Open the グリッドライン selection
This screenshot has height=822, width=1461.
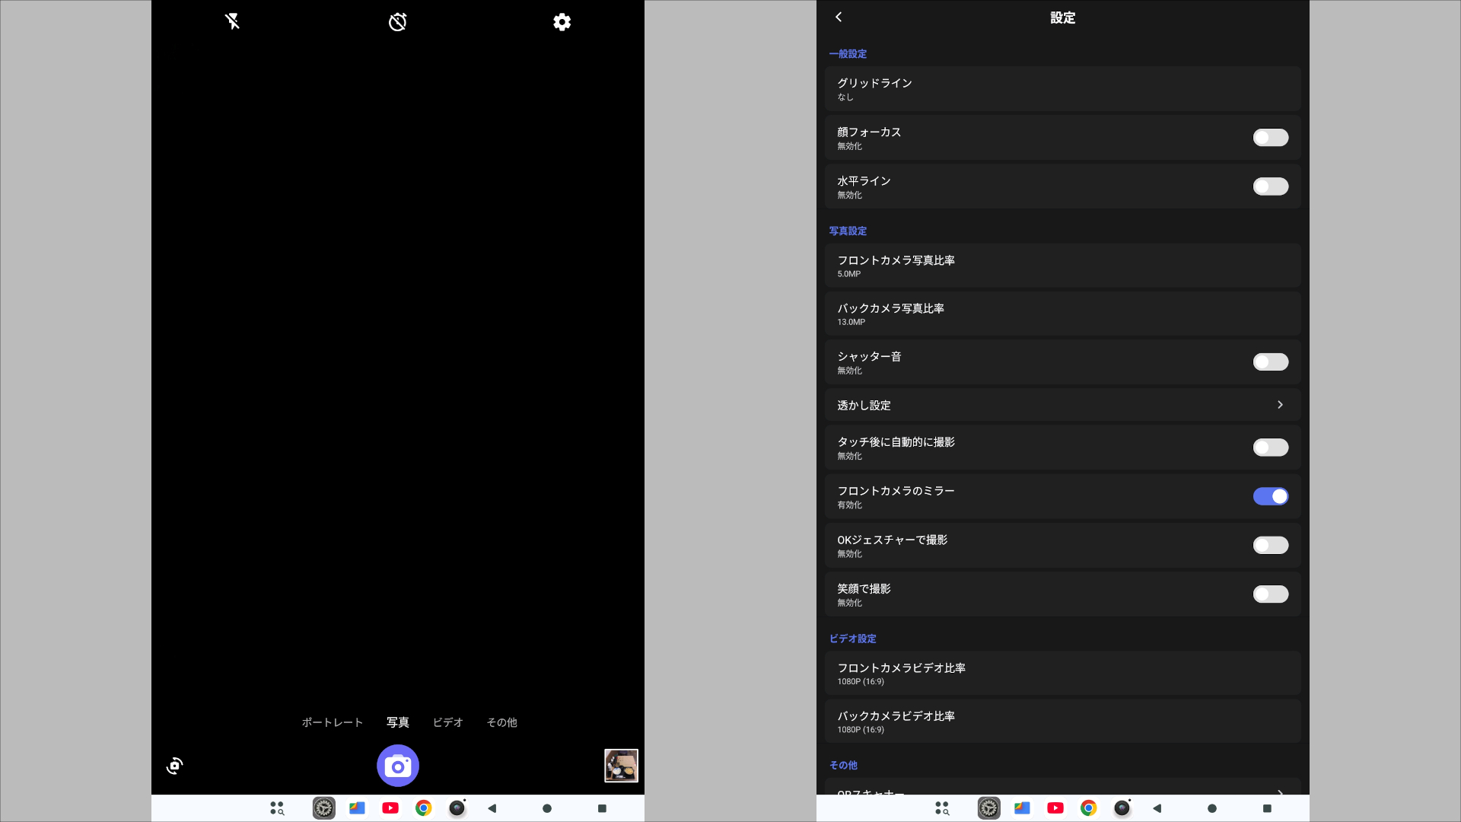[x=1062, y=88]
